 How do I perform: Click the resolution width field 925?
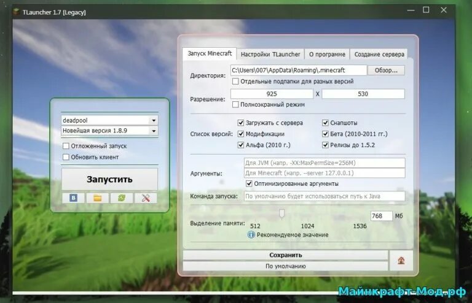pos(272,94)
